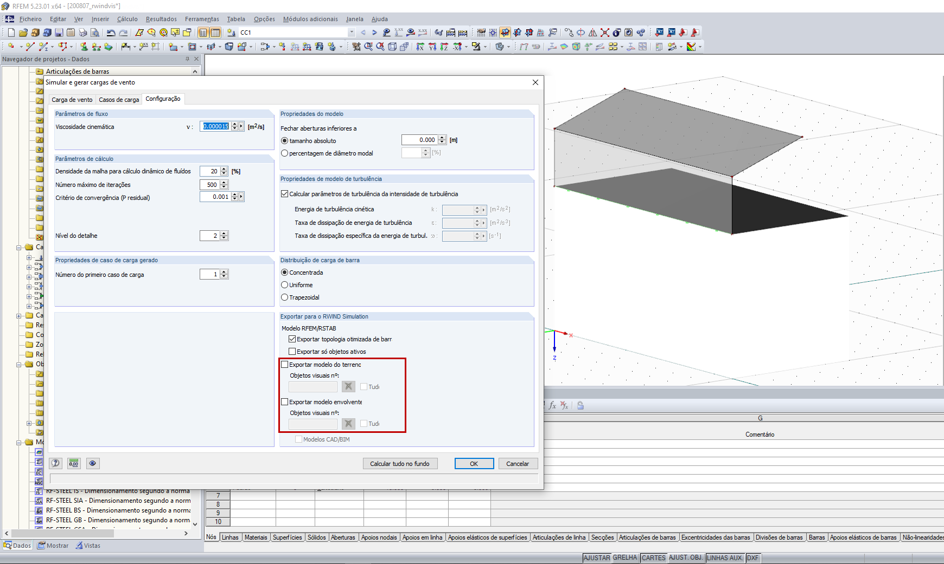944x564 pixels.
Task: Click the Cancelar button
Action: click(518, 464)
